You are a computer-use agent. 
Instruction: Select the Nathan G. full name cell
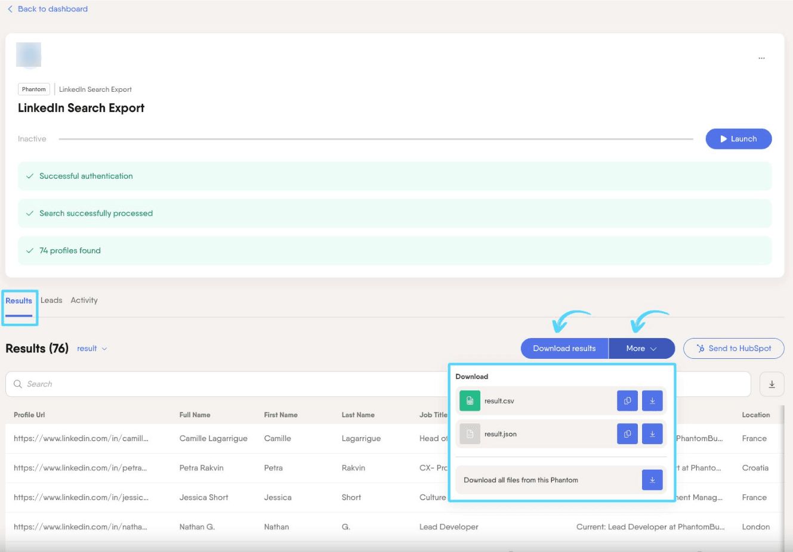coord(197,527)
